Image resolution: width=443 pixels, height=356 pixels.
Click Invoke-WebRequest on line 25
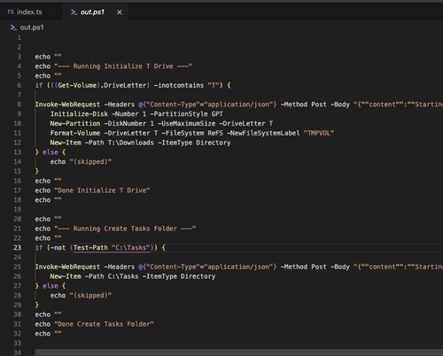coord(67,267)
